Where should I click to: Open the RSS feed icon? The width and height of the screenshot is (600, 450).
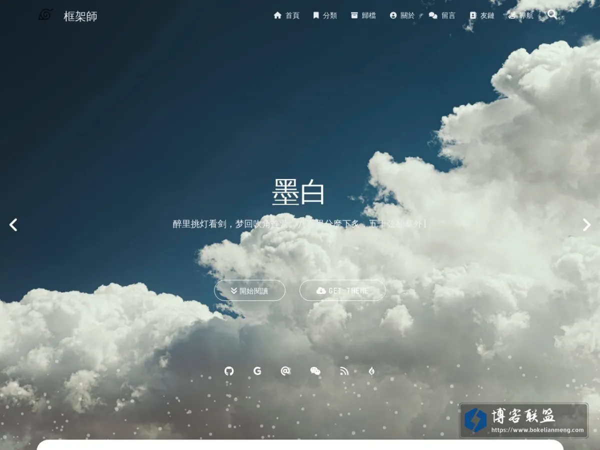pyautogui.click(x=344, y=371)
